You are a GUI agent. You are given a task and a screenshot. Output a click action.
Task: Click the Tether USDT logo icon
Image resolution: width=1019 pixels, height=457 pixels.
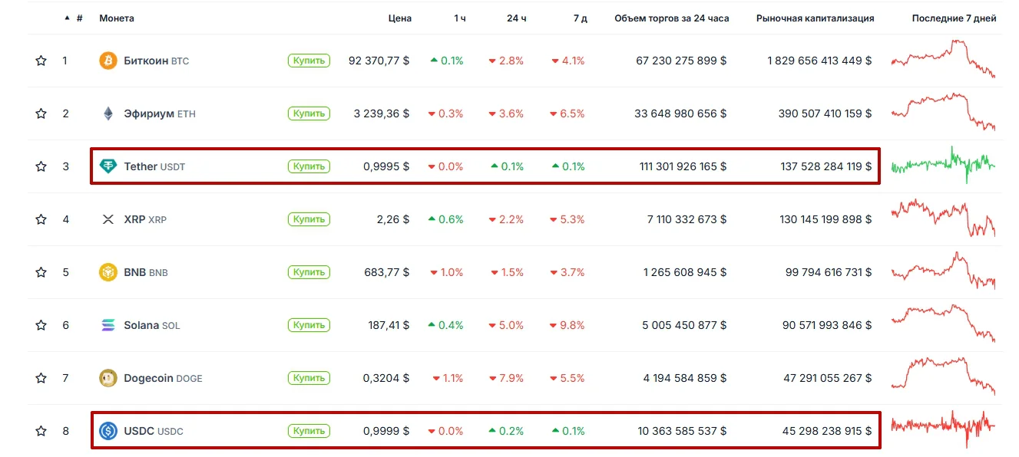coord(108,166)
